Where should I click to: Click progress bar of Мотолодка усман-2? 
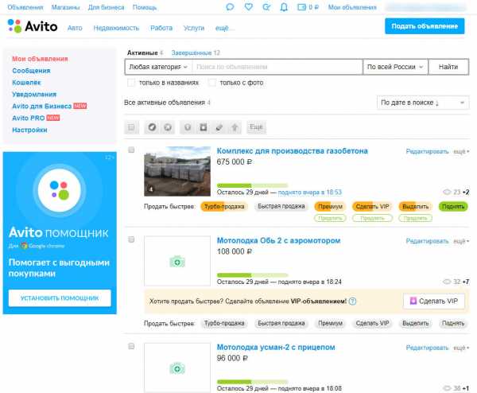pyautogui.click(x=252, y=382)
